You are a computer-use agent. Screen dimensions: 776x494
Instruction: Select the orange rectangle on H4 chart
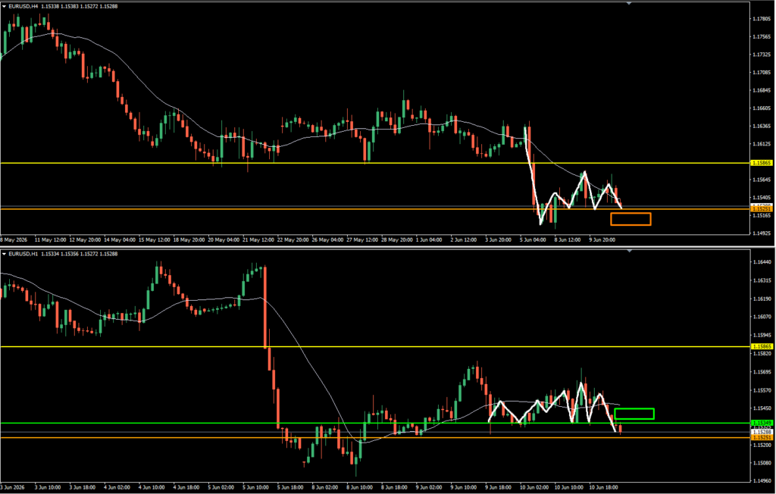pos(630,219)
